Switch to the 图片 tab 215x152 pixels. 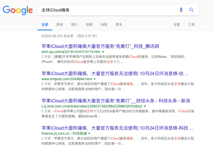(74, 25)
